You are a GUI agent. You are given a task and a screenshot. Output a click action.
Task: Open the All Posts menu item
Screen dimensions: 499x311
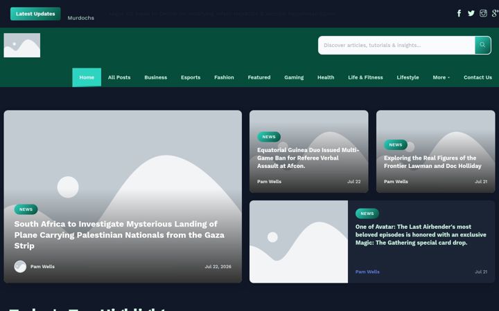click(119, 77)
